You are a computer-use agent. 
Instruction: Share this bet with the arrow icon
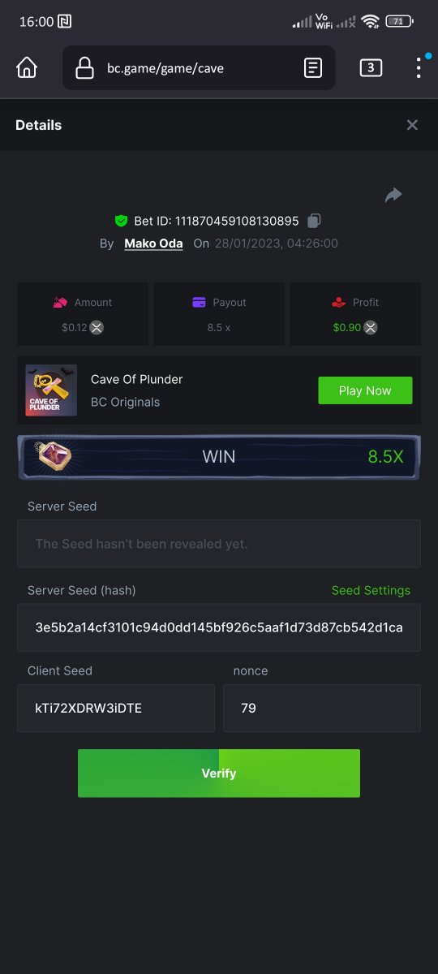coord(393,195)
